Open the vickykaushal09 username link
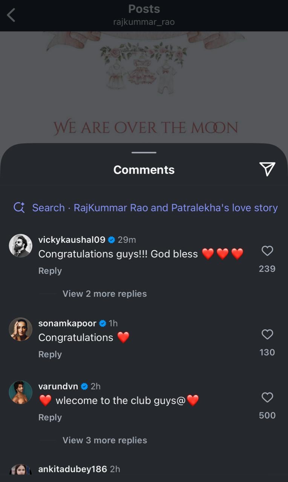Viewport: 288px width, 482px height. click(72, 240)
